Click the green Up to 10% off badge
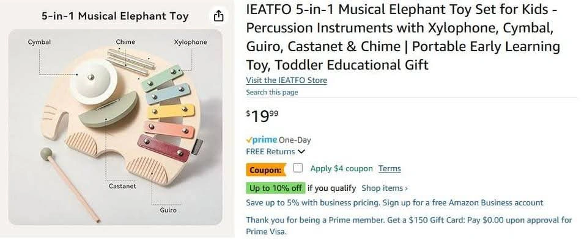 [x=276, y=188]
